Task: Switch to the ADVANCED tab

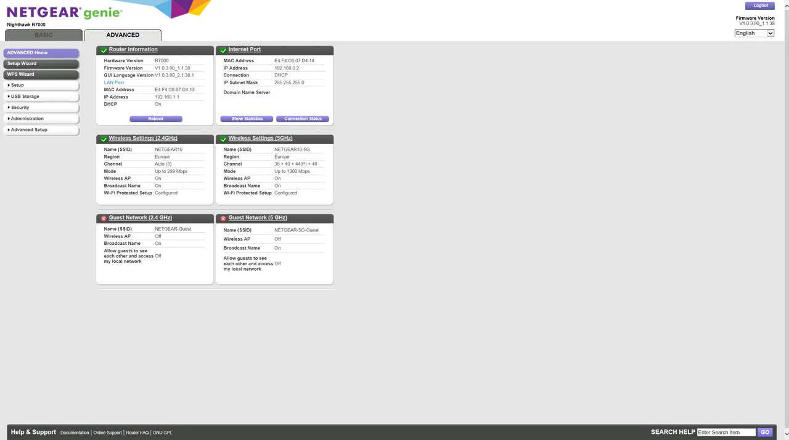Action: [x=123, y=35]
